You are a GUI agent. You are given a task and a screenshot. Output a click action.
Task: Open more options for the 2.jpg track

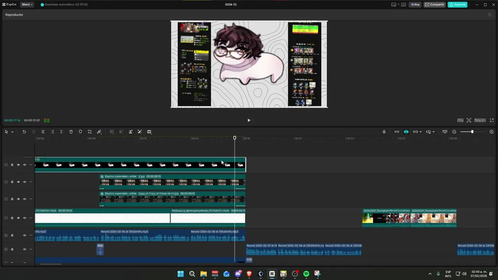(31, 182)
